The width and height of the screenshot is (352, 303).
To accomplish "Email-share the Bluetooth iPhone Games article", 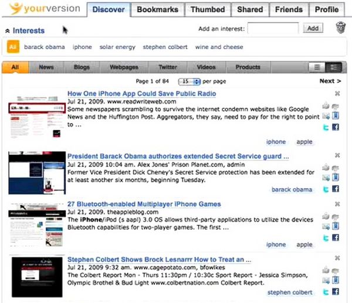I will point(326,226).
